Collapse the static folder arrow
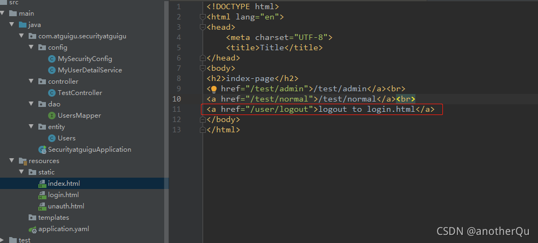The width and height of the screenshot is (538, 243). (22, 172)
